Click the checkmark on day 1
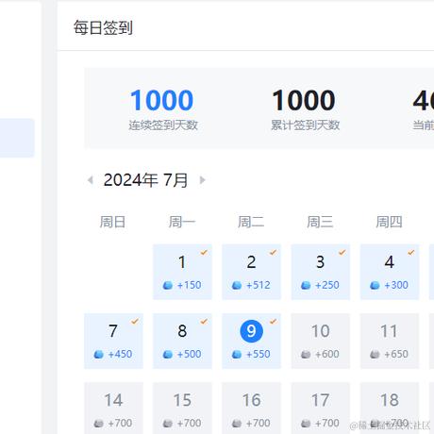434x434 pixels. [x=204, y=252]
